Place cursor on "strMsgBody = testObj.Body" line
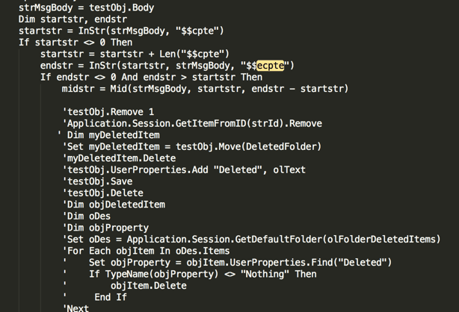The width and height of the screenshot is (459, 312). [x=87, y=7]
